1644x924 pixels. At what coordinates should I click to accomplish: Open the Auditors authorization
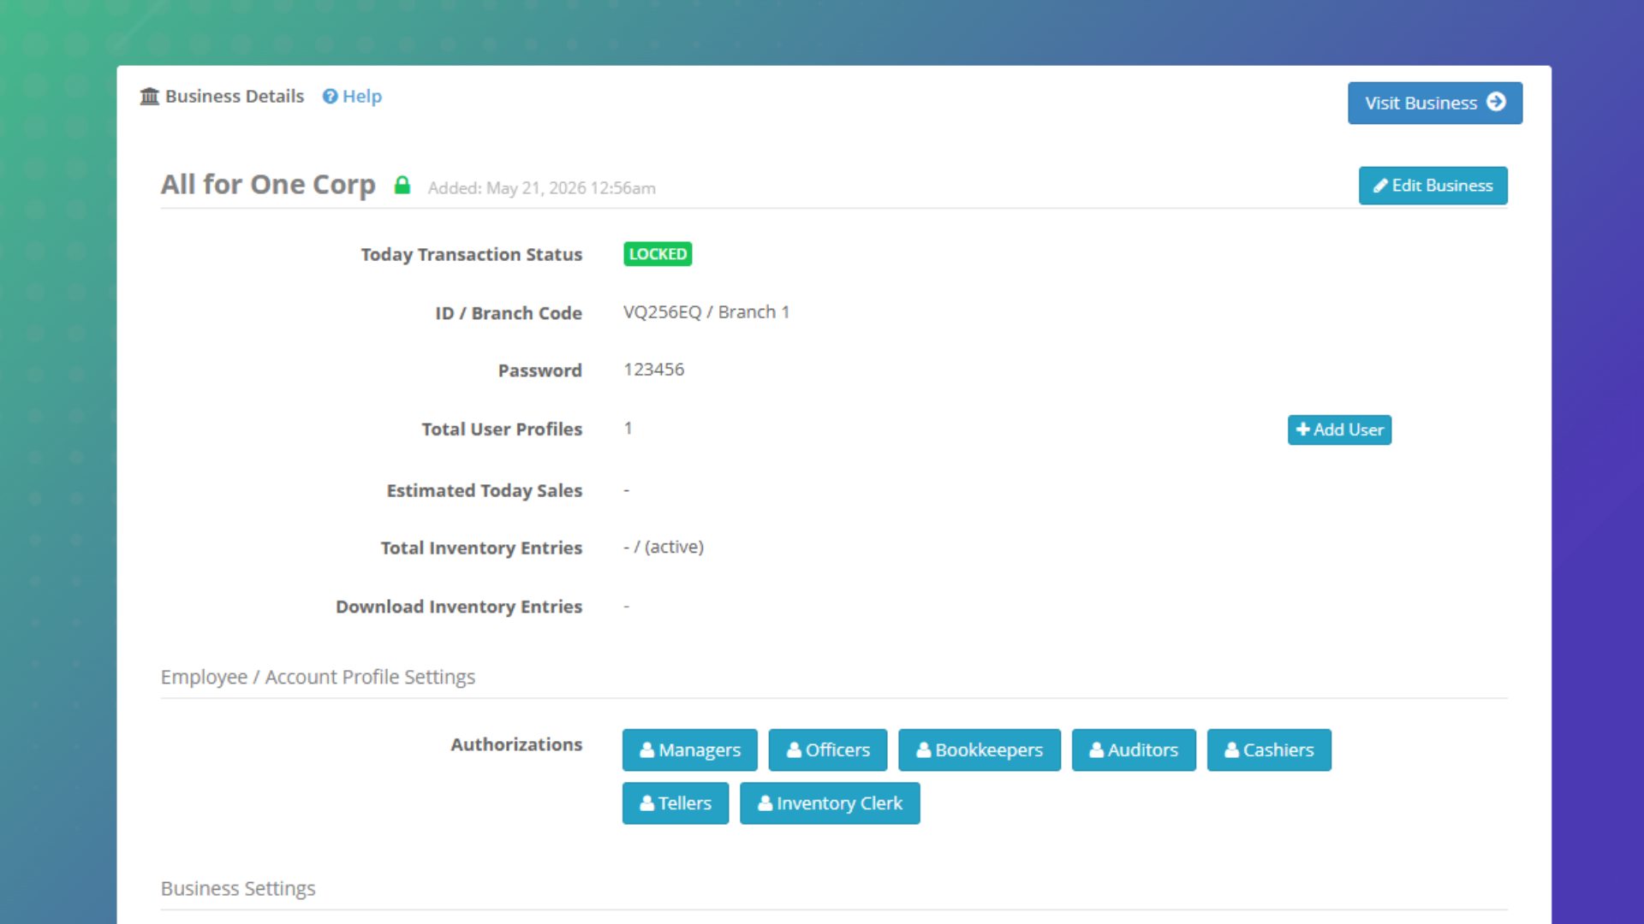pyautogui.click(x=1134, y=750)
